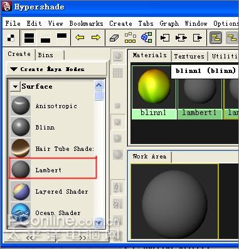Go to previous graph left arrow
The height and width of the screenshot is (249, 239).
80,38
